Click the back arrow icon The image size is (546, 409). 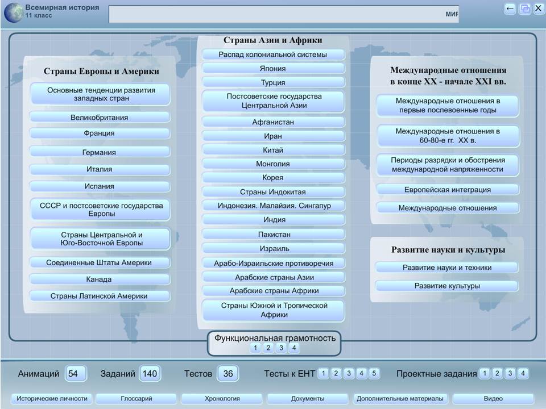510,9
